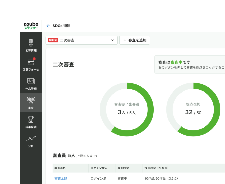Click the 審査状況 column header
225x184 pixels.
[123, 168]
